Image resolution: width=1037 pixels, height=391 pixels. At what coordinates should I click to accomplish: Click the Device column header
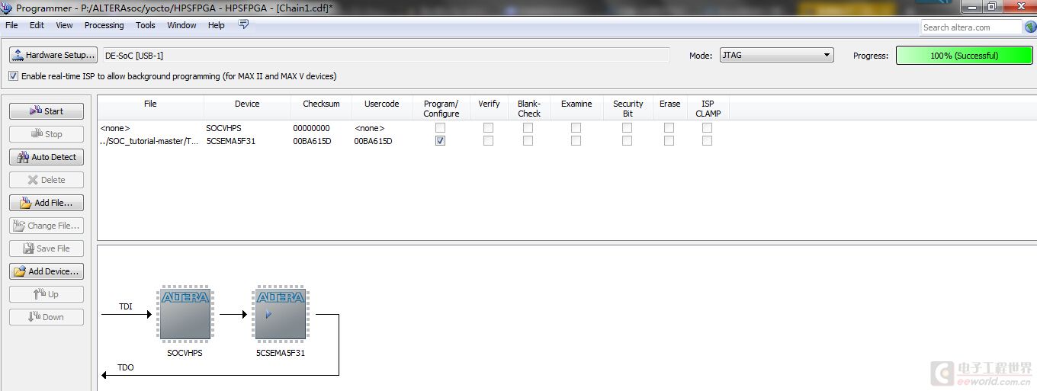point(247,108)
